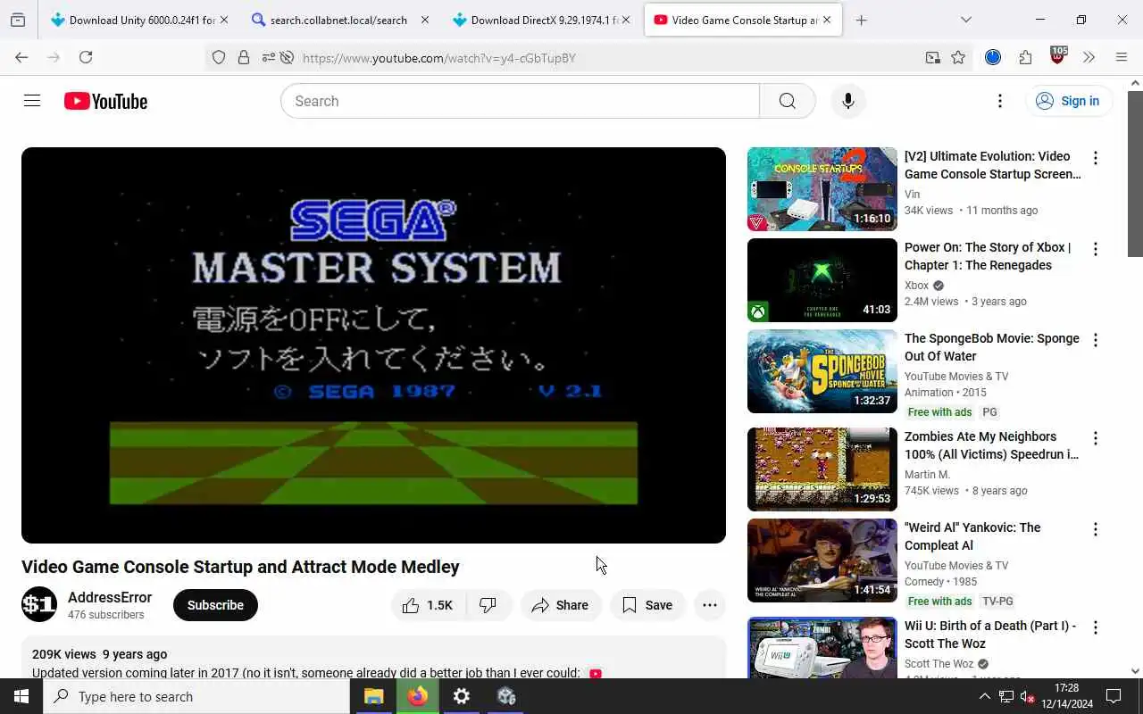
Task: Switch to Download DirectX 9.29.1974.1 tab
Action: pyautogui.click(x=536, y=20)
